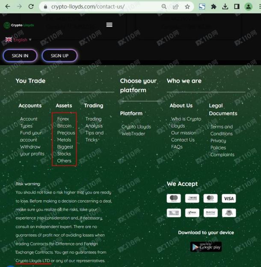Open the Complaints link
The width and height of the screenshot is (261, 267).
[x=222, y=154]
